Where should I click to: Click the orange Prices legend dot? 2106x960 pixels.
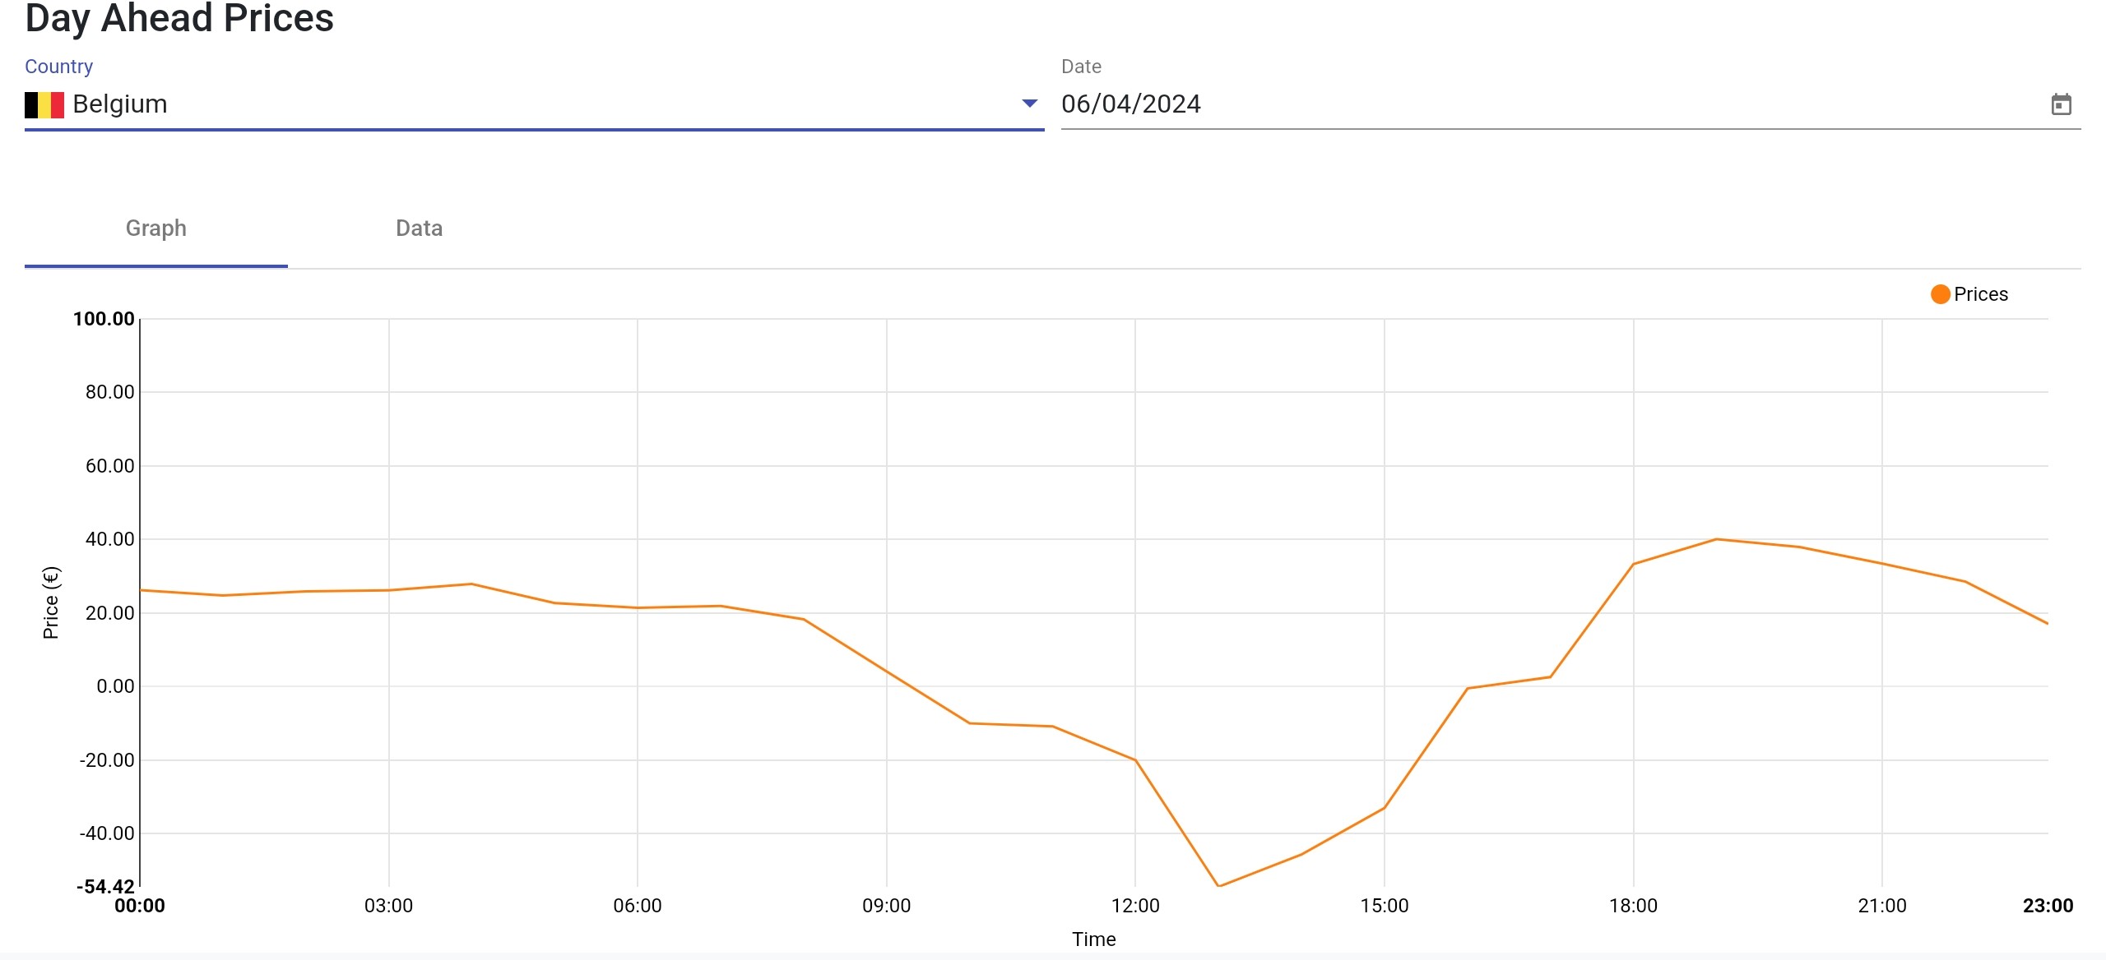(x=1940, y=294)
